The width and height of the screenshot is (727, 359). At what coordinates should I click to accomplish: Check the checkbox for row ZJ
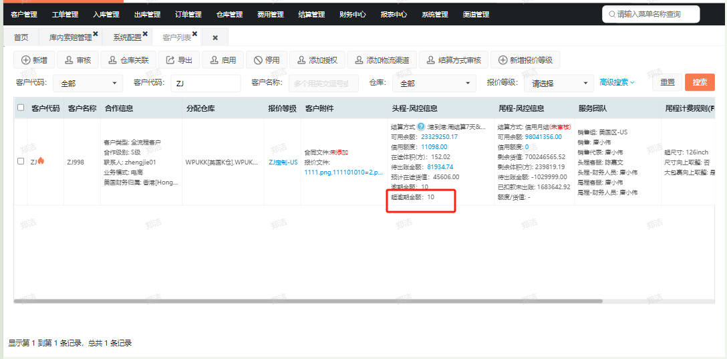(x=21, y=161)
